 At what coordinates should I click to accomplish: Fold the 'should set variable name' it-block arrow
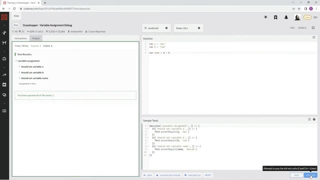pos(148,146)
